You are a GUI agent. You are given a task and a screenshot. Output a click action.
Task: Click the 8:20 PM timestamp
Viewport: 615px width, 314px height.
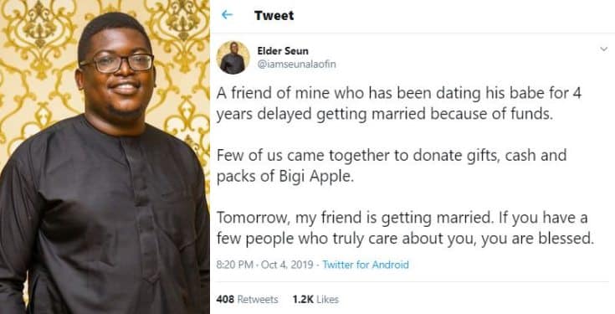click(x=234, y=265)
